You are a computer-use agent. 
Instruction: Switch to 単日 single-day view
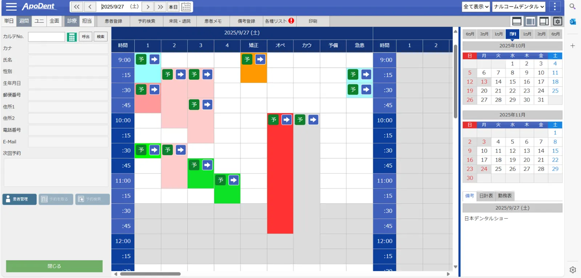point(9,21)
